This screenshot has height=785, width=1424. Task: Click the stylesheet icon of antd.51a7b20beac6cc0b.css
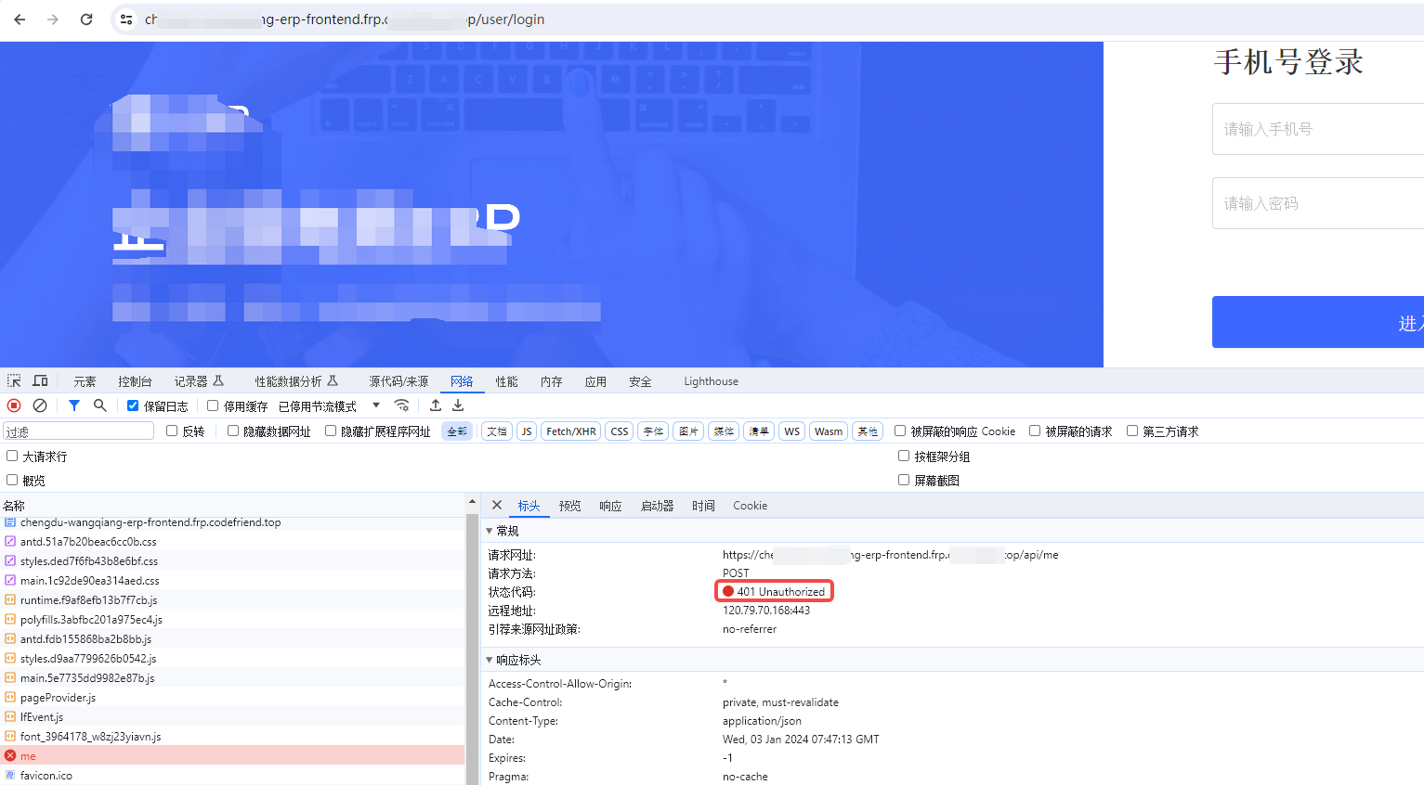[10, 542]
